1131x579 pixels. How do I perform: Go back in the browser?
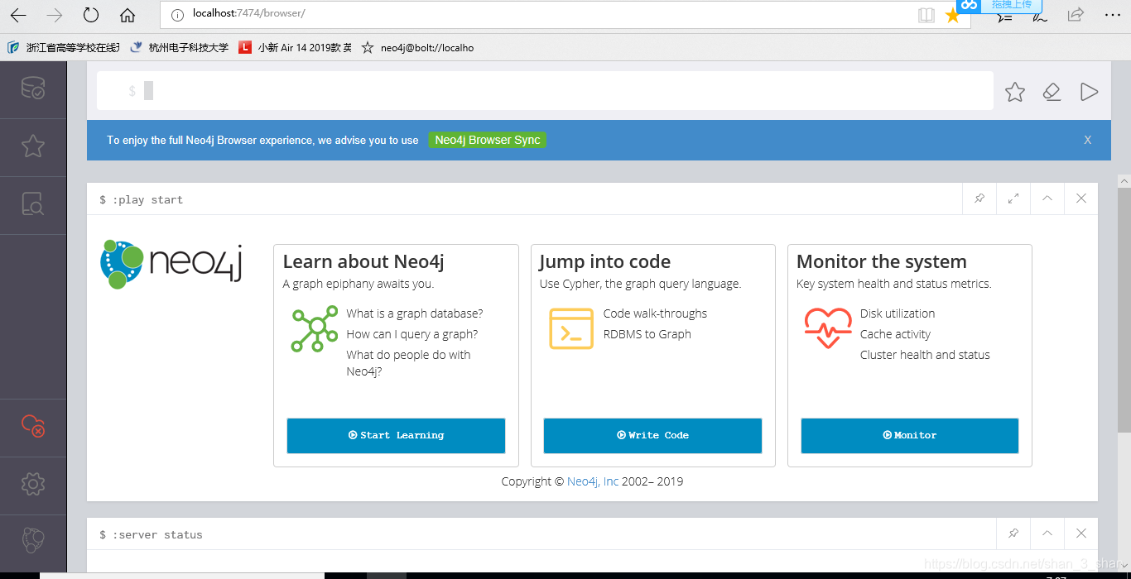(x=18, y=15)
